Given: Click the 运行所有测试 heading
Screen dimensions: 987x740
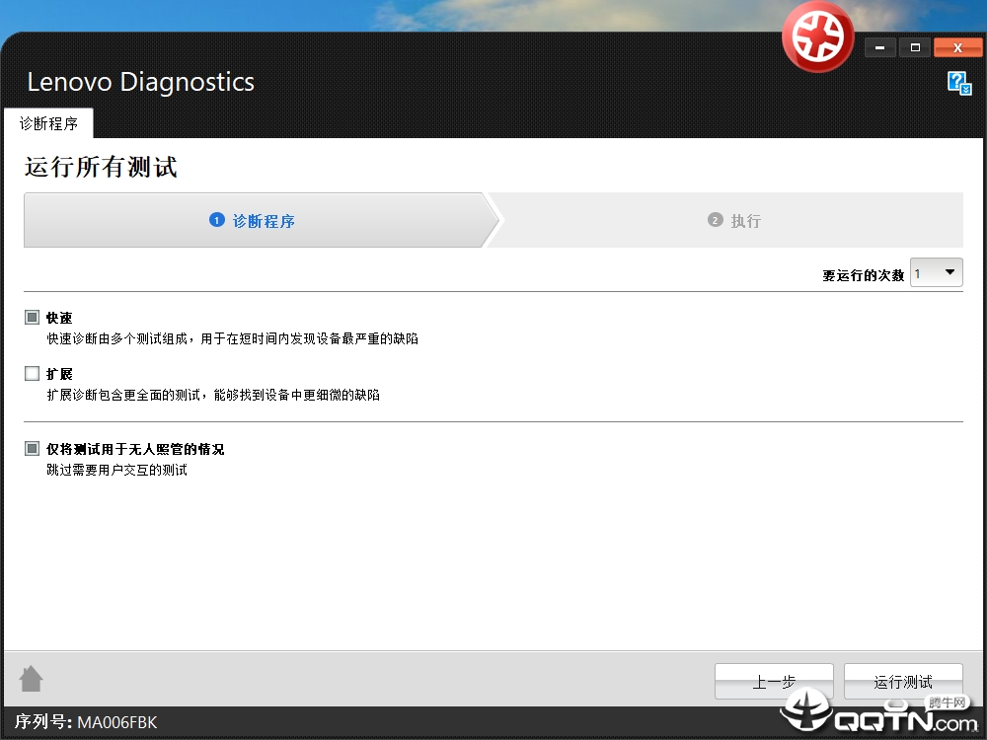Looking at the screenshot, I should [x=101, y=167].
